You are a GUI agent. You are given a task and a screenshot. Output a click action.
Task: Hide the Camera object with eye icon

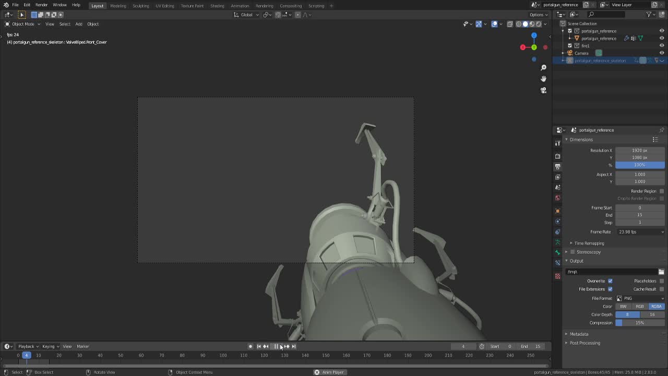coord(662,53)
